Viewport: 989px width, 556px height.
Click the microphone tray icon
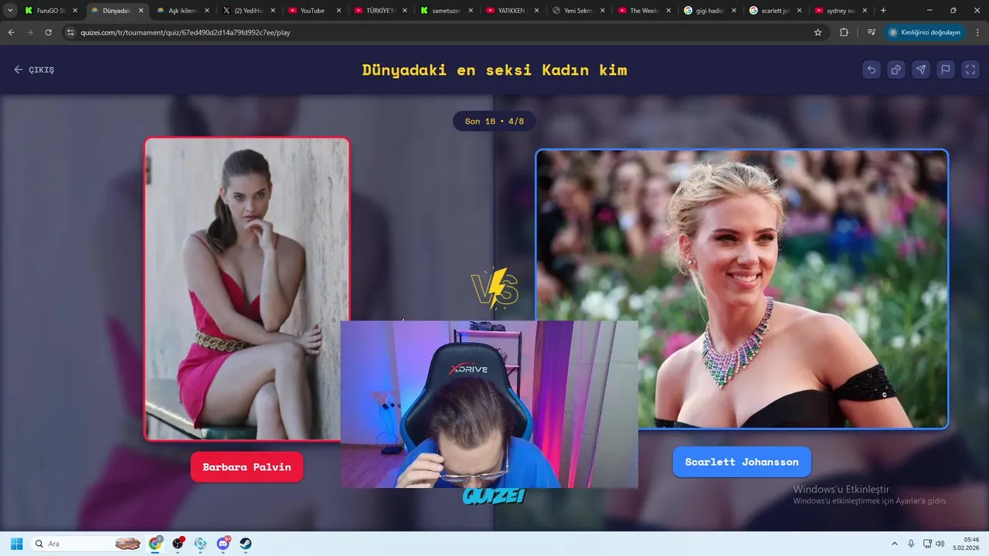[x=911, y=544]
